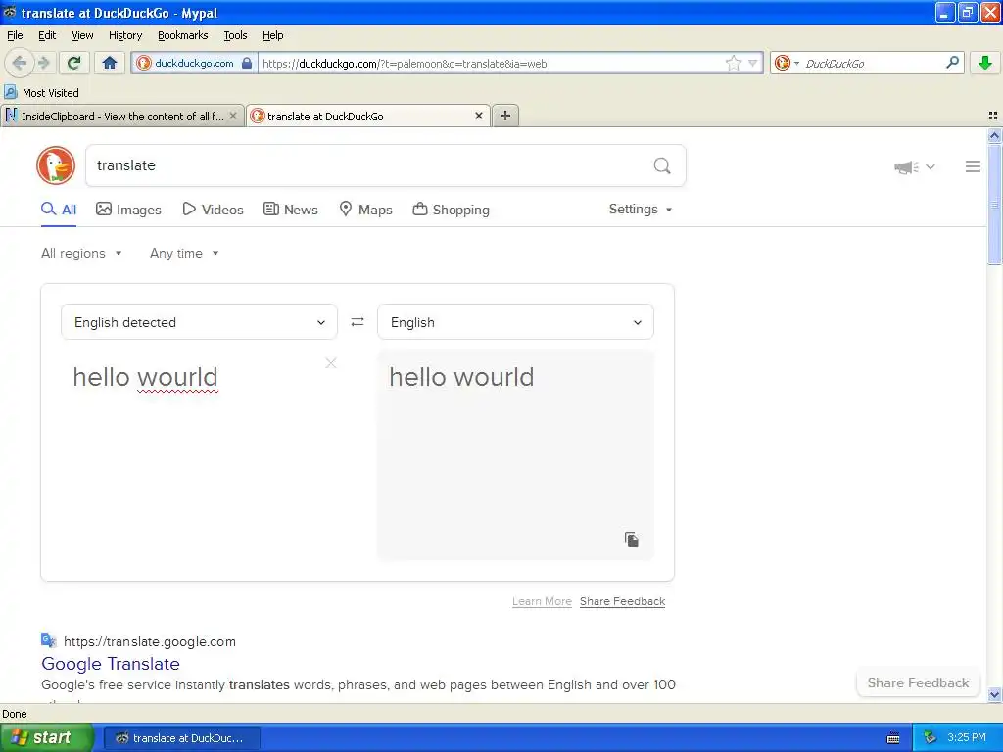This screenshot has width=1003, height=752.
Task: Click the browser address bar URL
Action: pyautogui.click(x=490, y=63)
